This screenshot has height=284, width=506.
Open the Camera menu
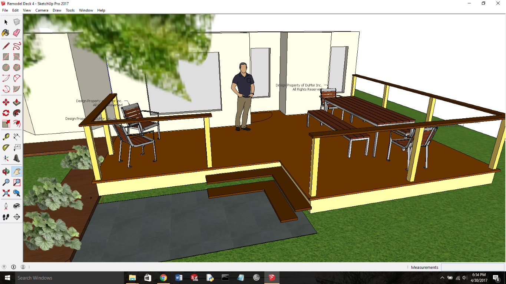point(42,10)
